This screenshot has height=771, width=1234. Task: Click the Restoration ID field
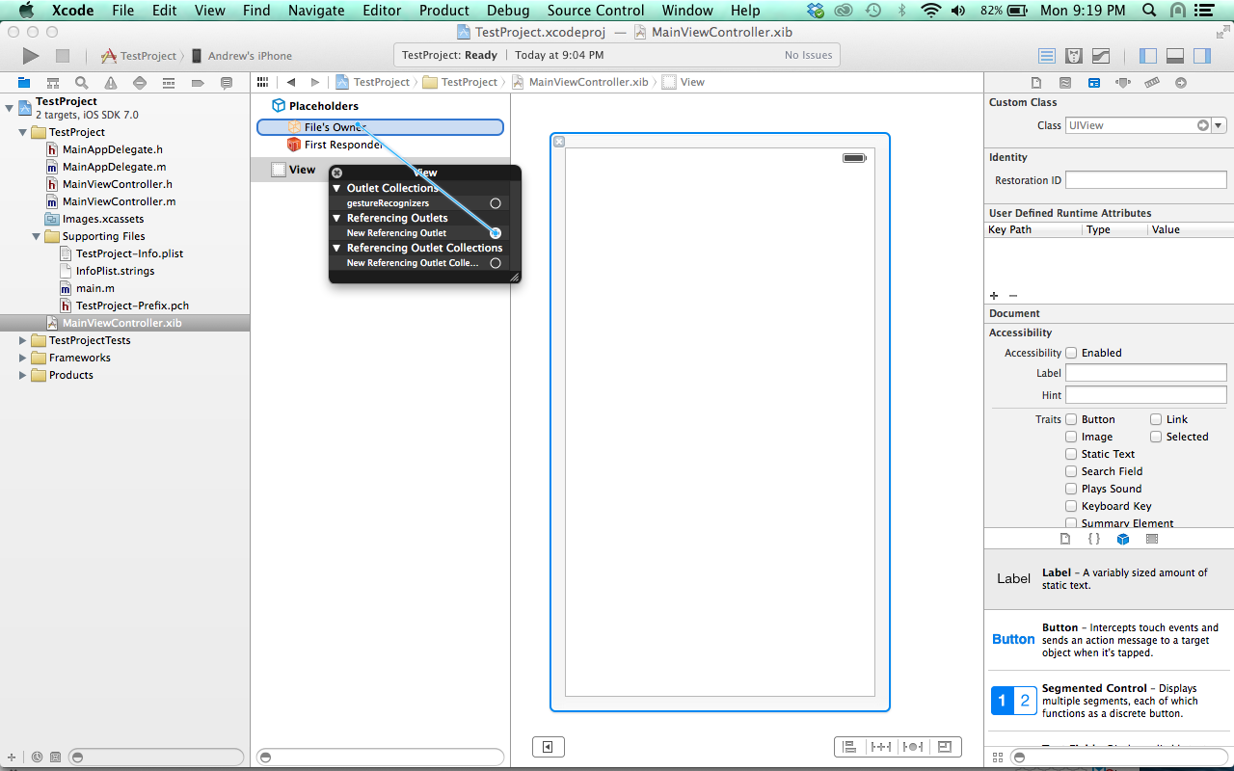(x=1145, y=180)
